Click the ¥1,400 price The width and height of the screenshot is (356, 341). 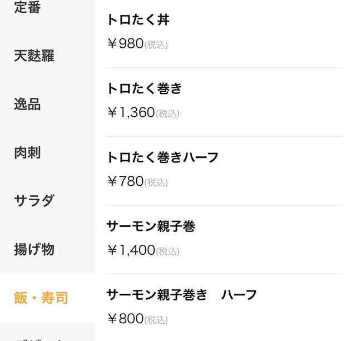(x=131, y=250)
